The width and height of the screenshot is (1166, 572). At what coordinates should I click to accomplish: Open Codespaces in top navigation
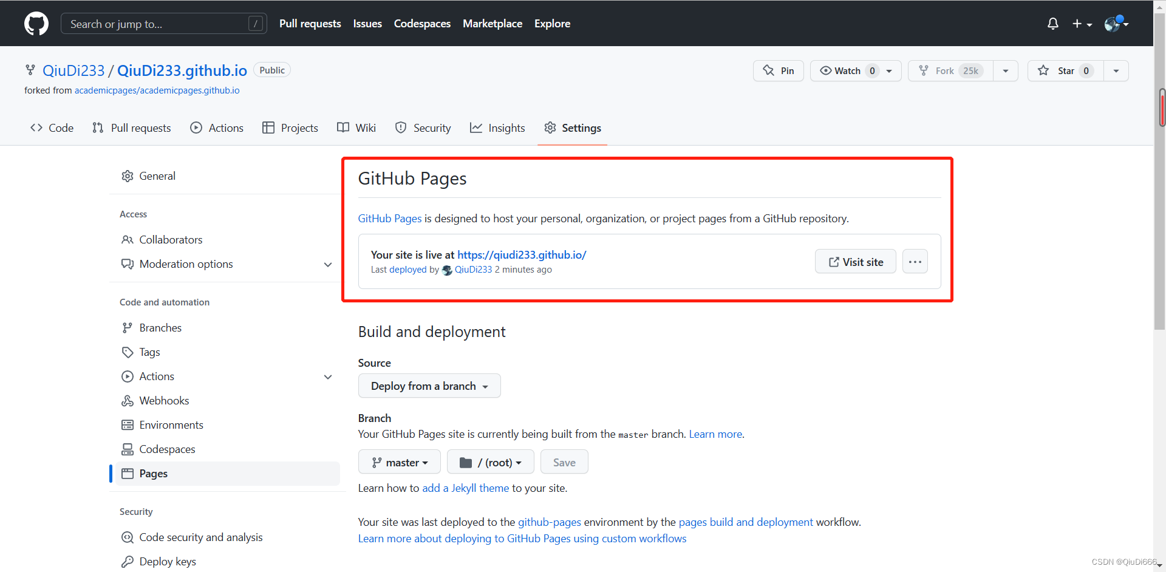click(x=422, y=24)
